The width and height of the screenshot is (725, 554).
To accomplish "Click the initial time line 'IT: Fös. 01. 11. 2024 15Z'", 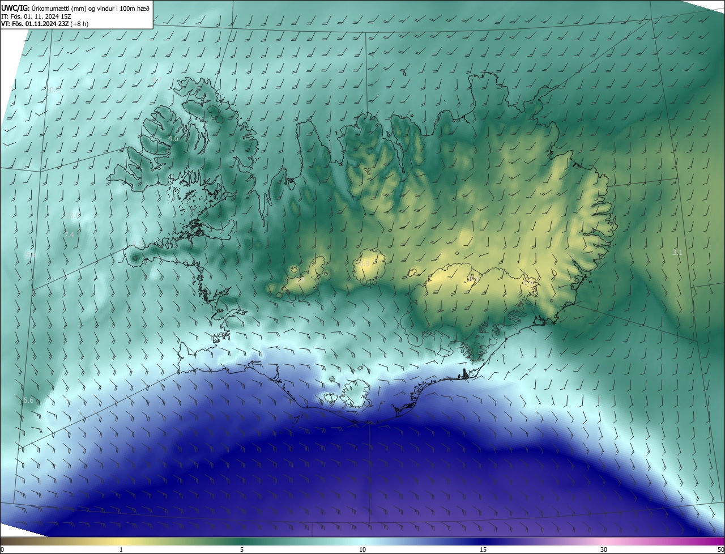I will [36, 16].
